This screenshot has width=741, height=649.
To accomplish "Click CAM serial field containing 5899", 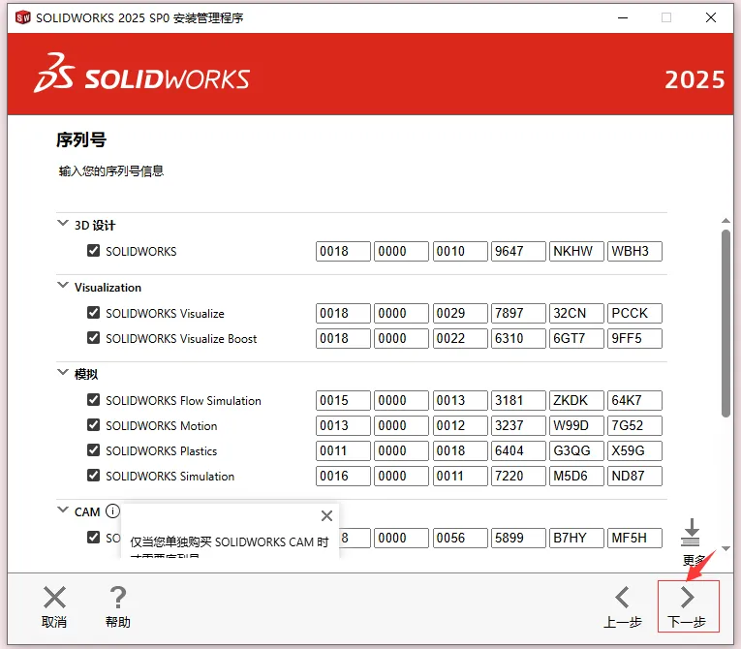I will [518, 538].
